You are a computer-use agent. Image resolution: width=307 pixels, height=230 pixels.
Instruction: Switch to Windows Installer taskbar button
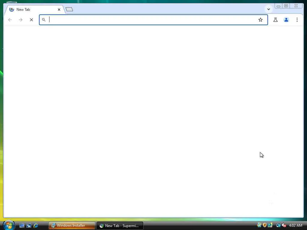pos(72,226)
